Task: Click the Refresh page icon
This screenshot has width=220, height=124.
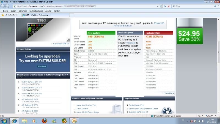Action: 165,6
